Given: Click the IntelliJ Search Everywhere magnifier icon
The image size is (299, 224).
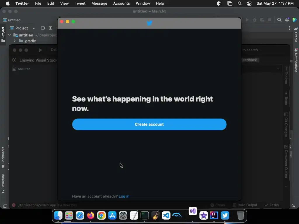Looking at the screenshot, I should (279, 20).
